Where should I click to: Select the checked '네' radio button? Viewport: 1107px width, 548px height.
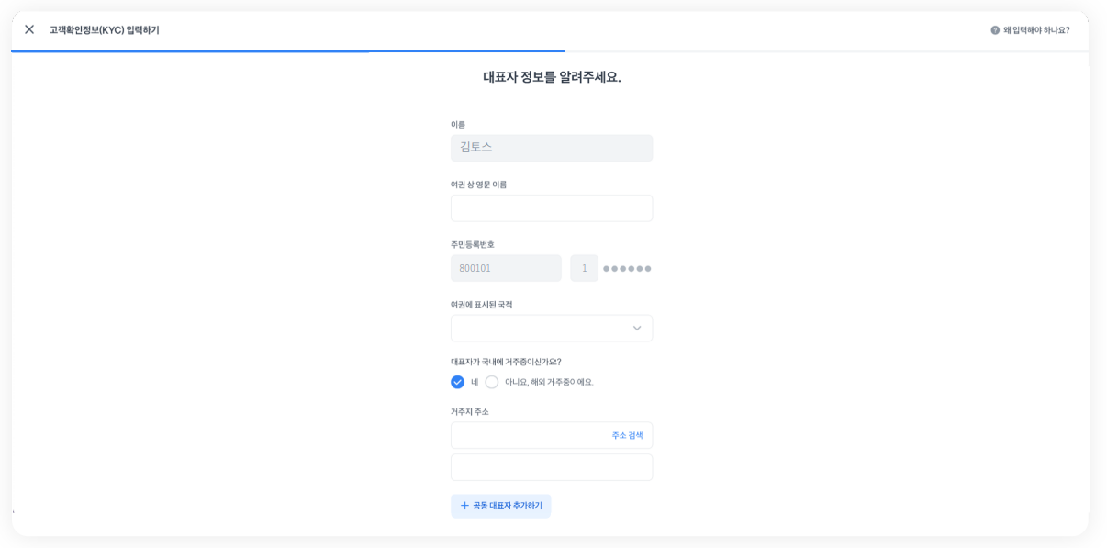tap(457, 382)
